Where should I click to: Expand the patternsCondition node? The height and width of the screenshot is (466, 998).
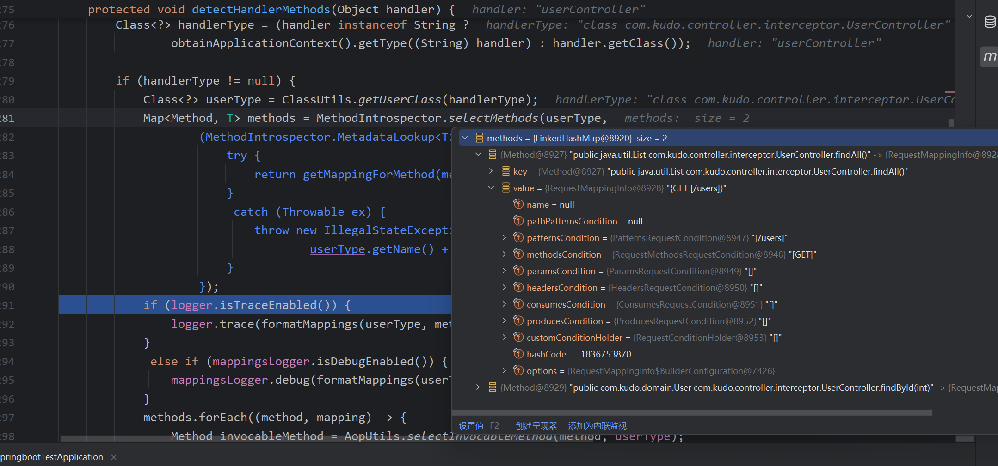click(x=504, y=237)
